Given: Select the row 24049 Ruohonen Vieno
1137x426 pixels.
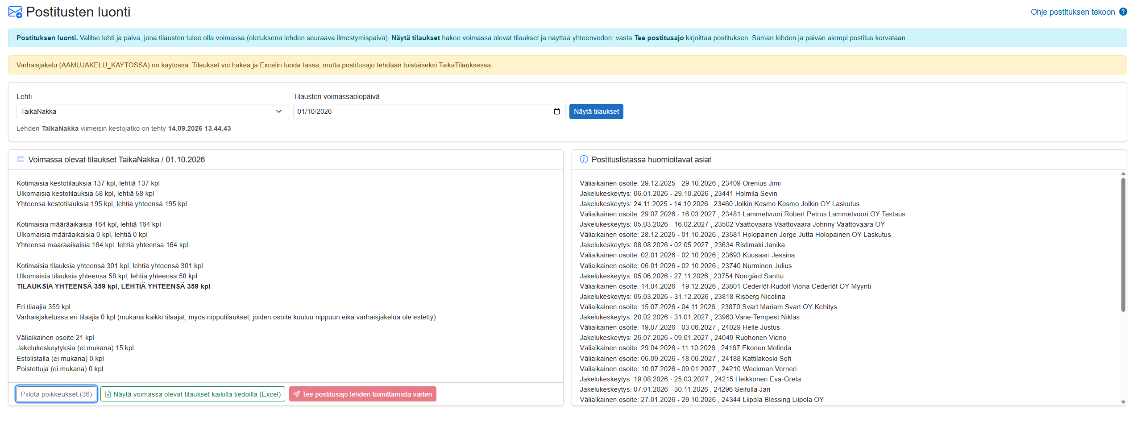Looking at the screenshot, I should pyautogui.click(x=683, y=338).
